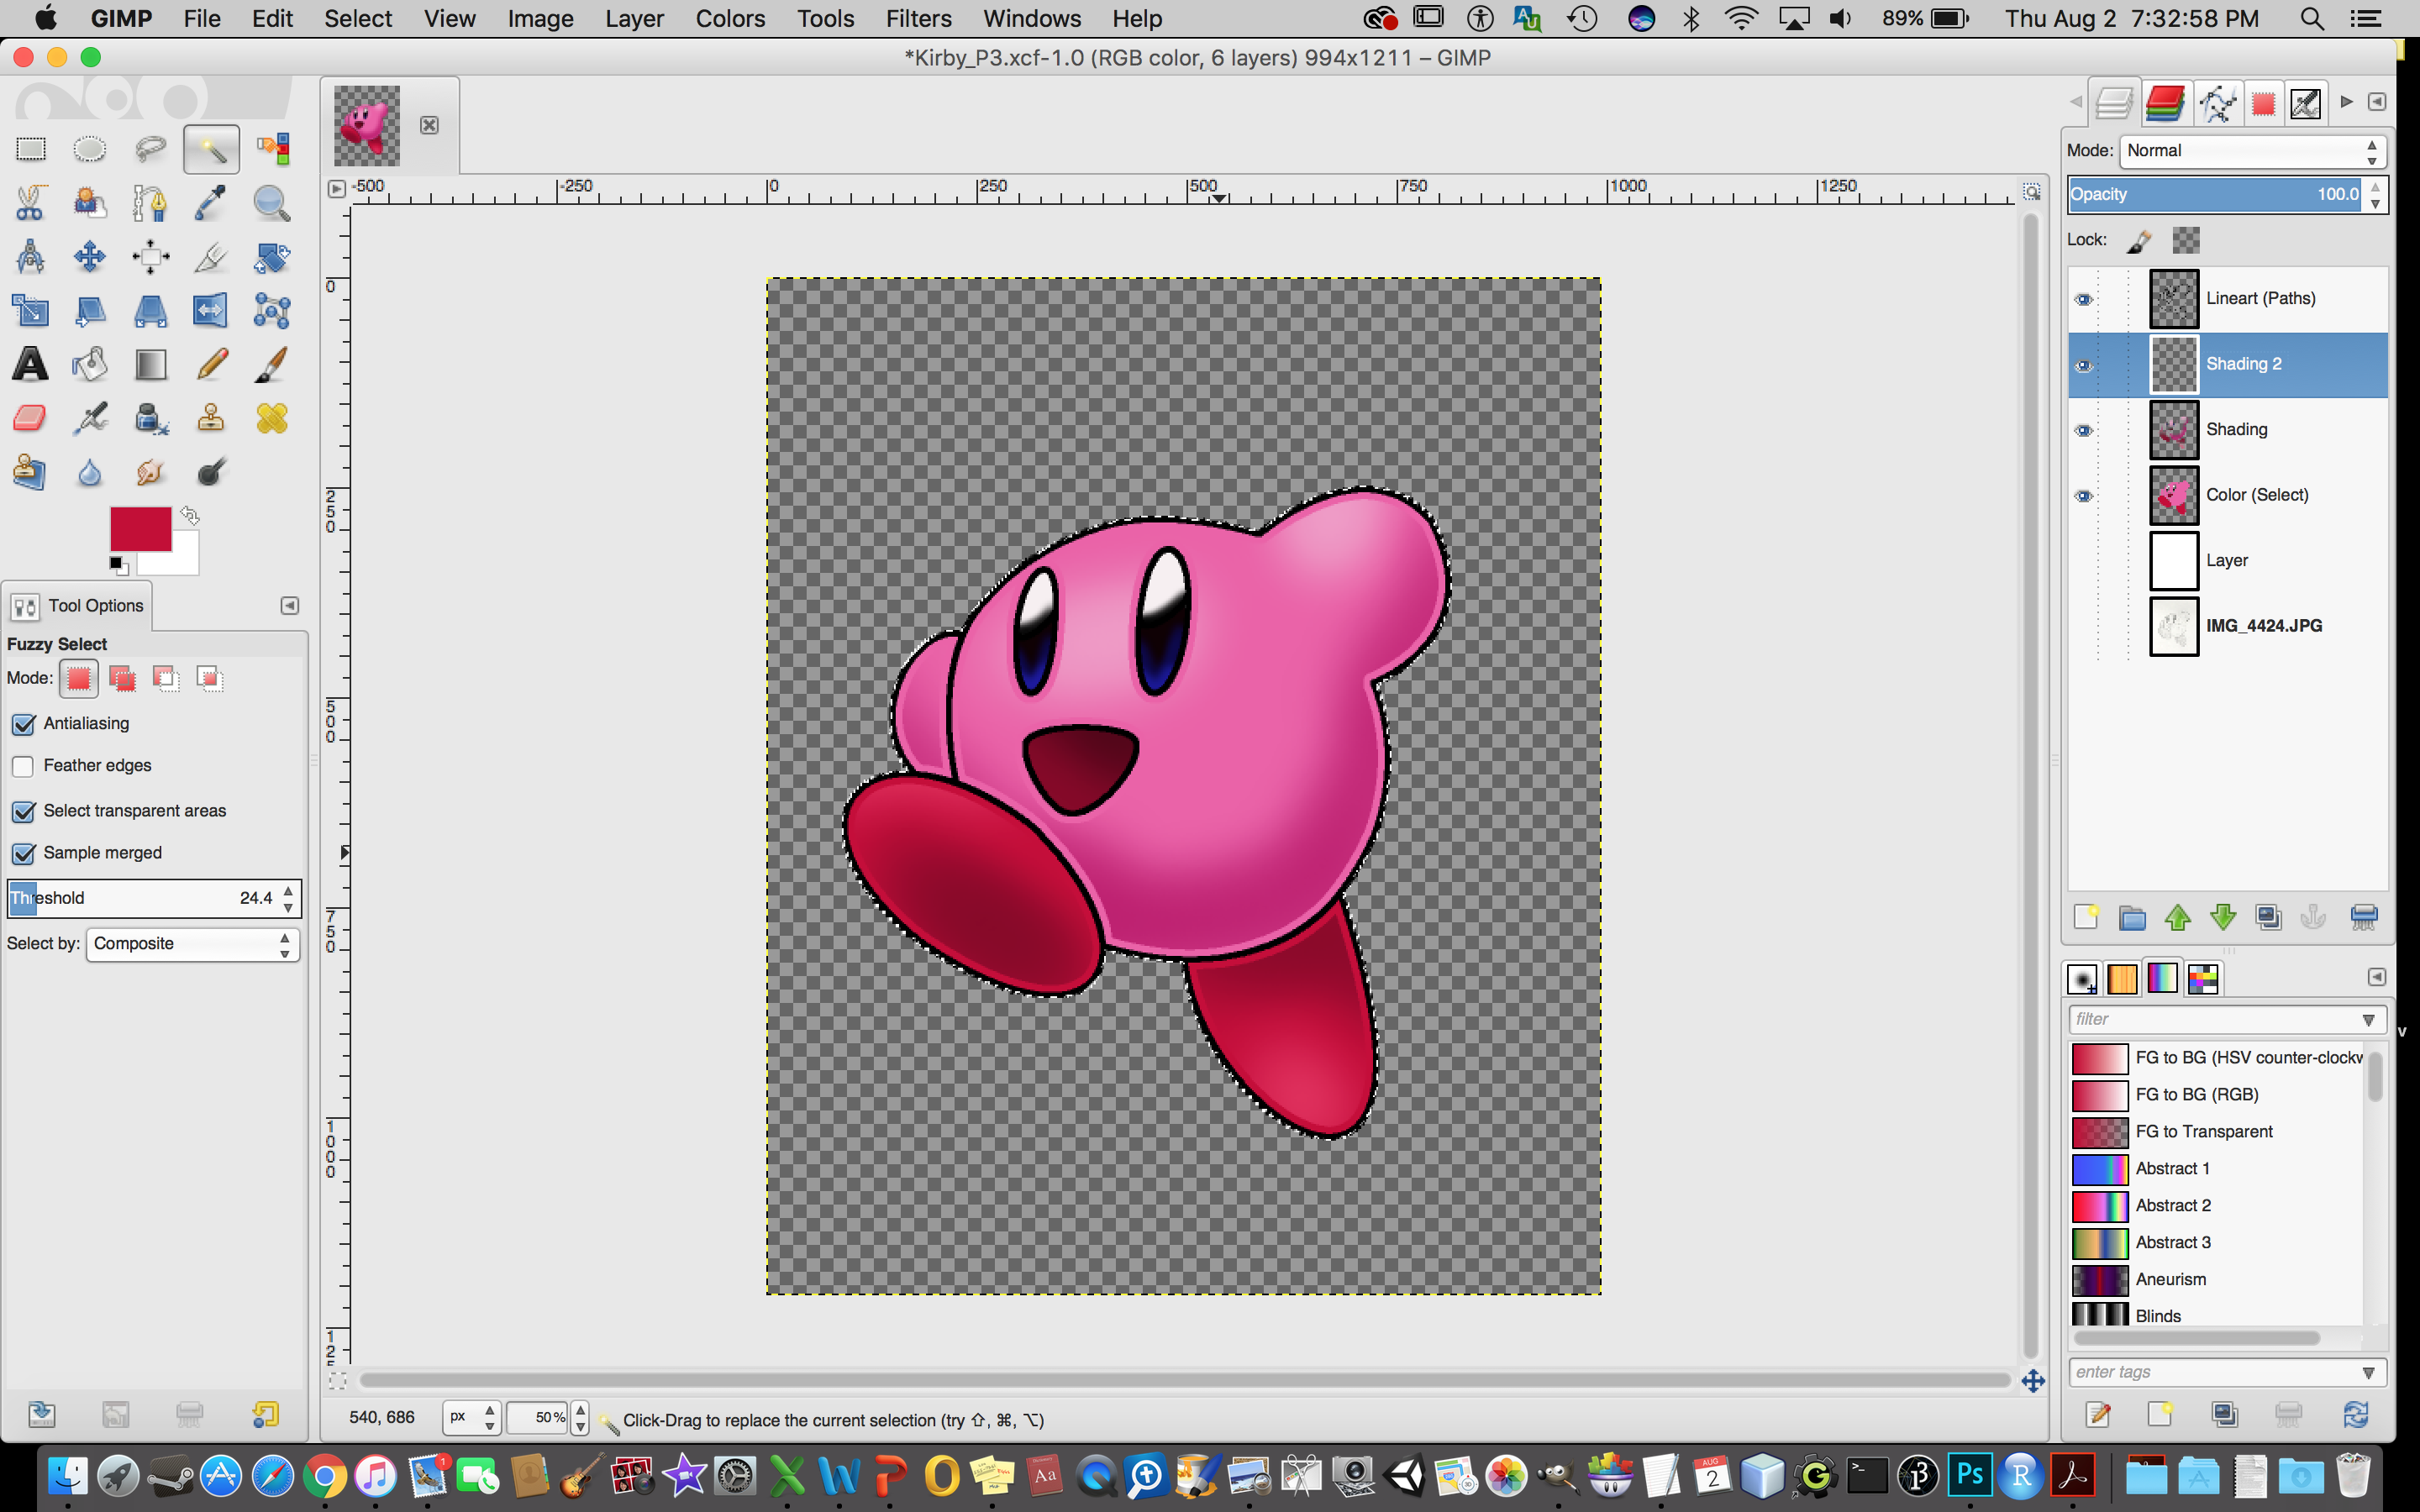Viewport: 2420px width, 1512px height.
Task: Open the Tool Options panel menu arrow
Action: 289,606
